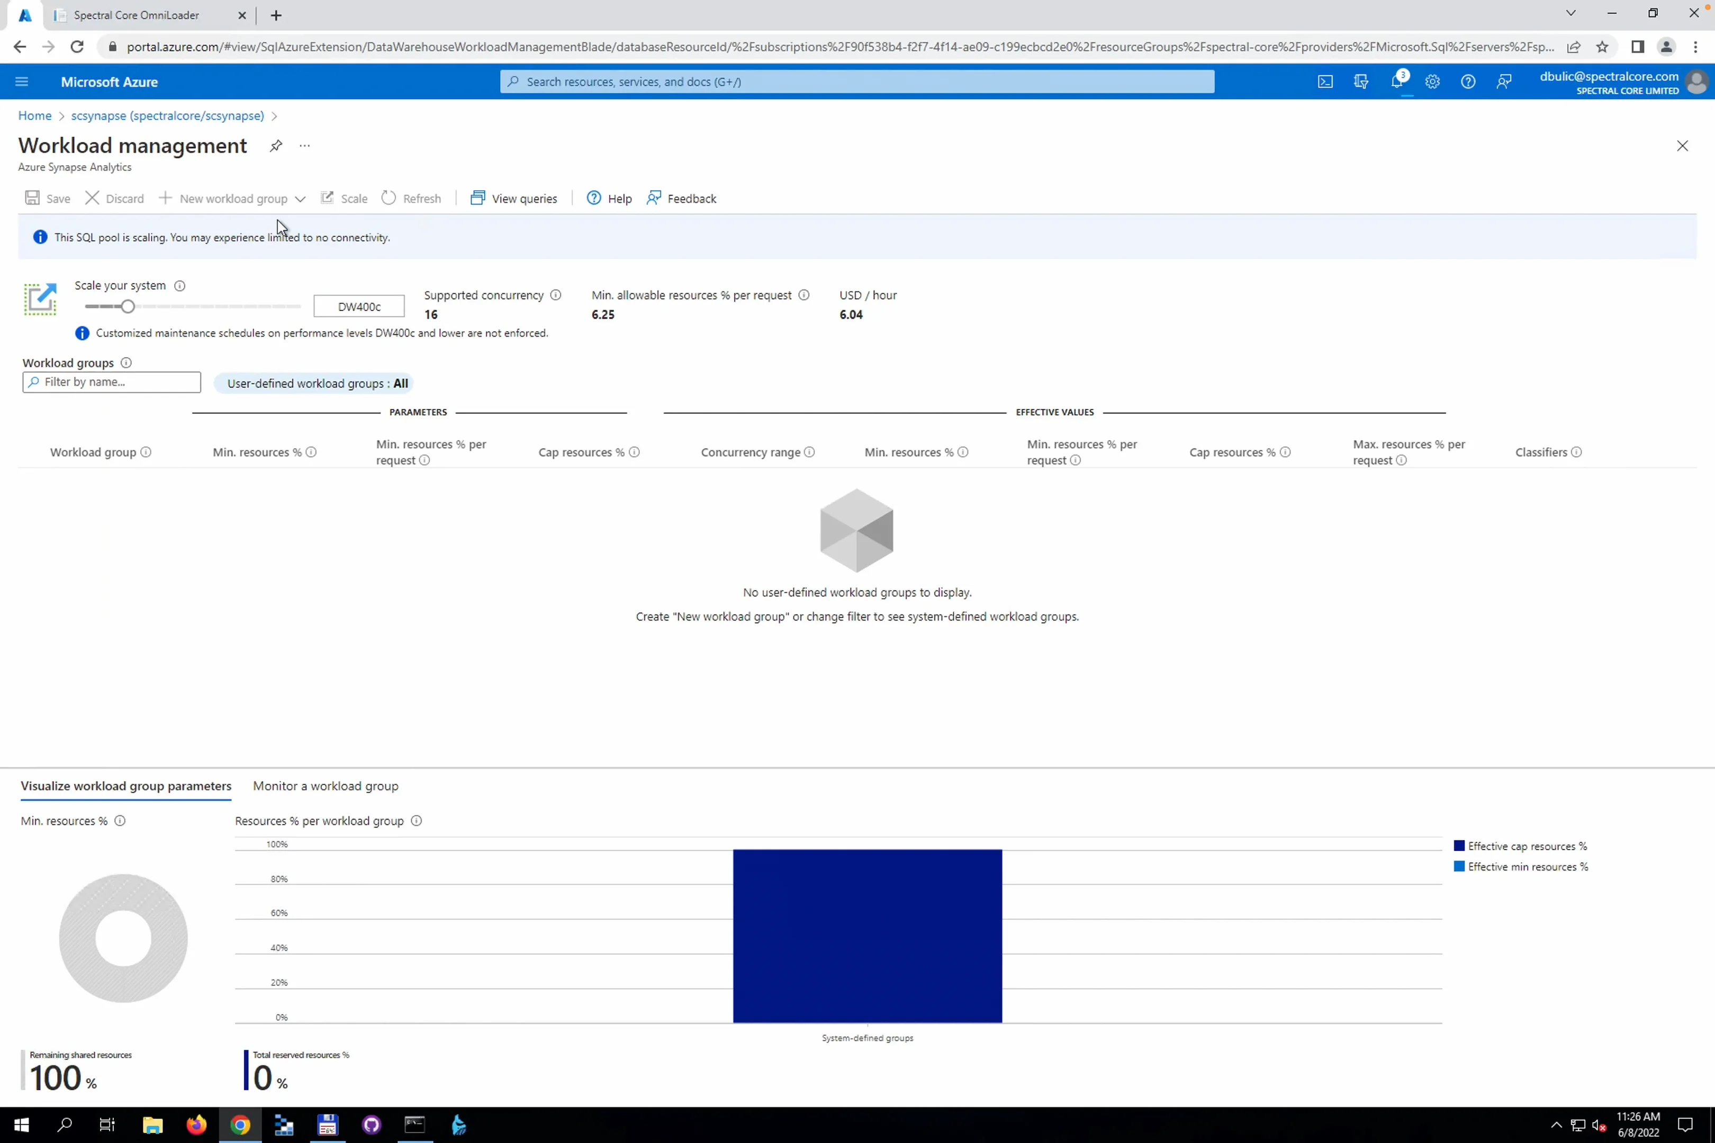
Task: Open the Azure portal hamburger menu
Action: 21,81
